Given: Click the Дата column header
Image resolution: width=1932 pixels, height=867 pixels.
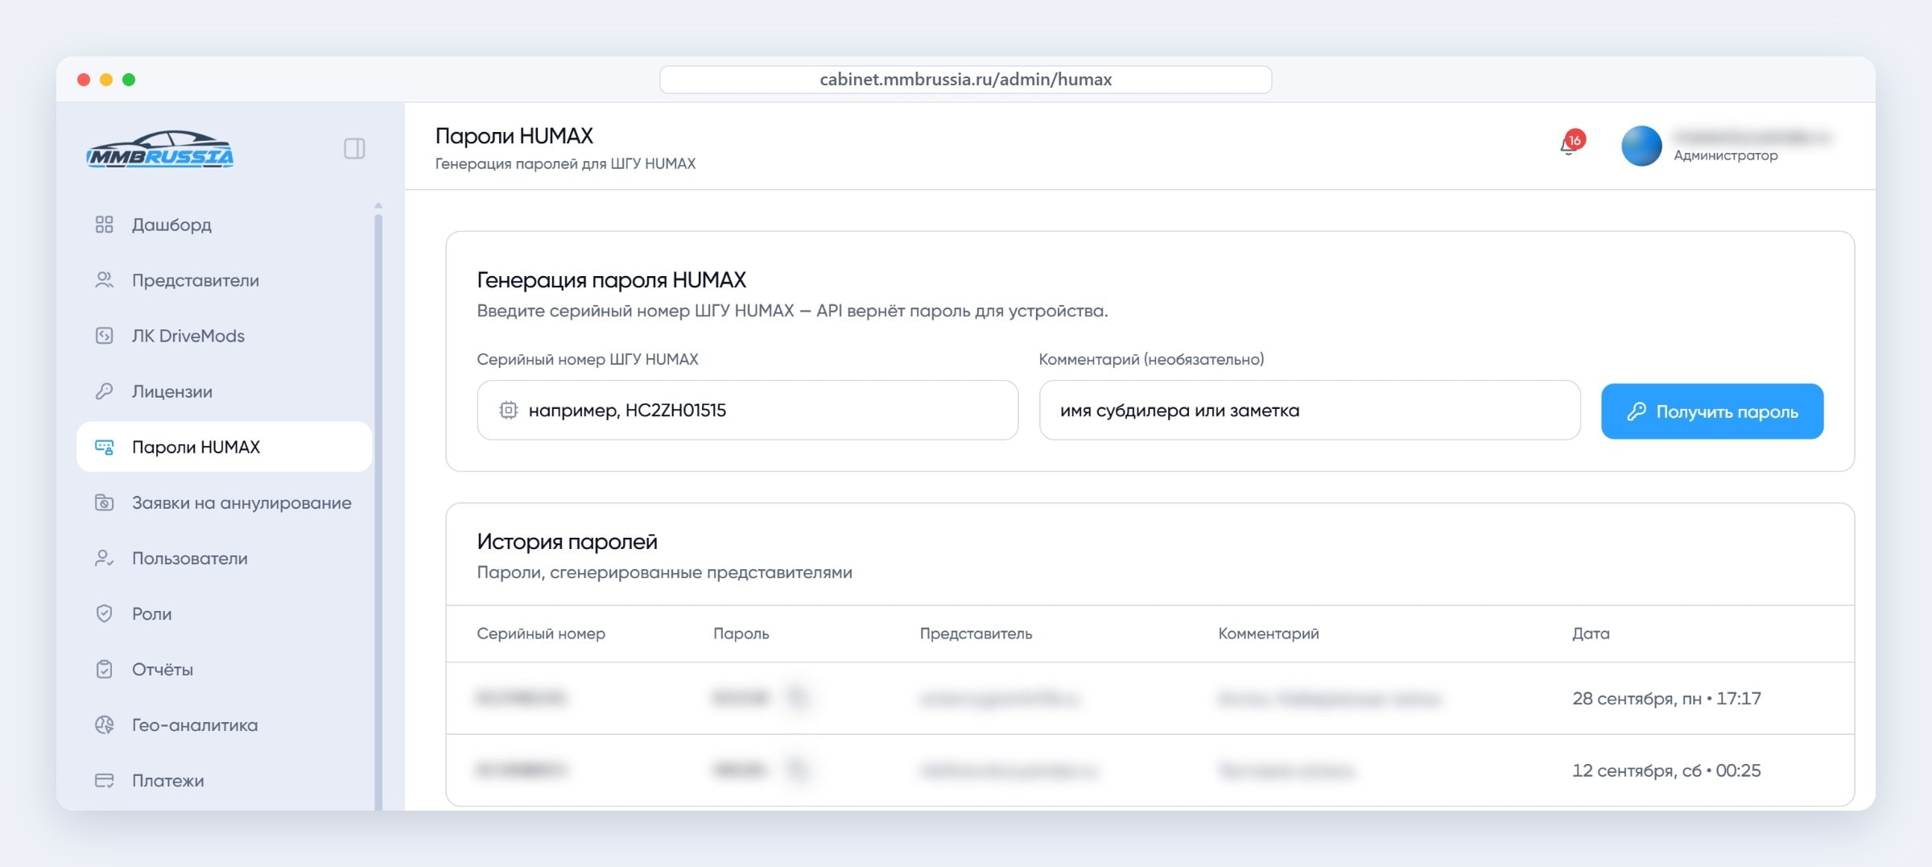Looking at the screenshot, I should 1591,634.
